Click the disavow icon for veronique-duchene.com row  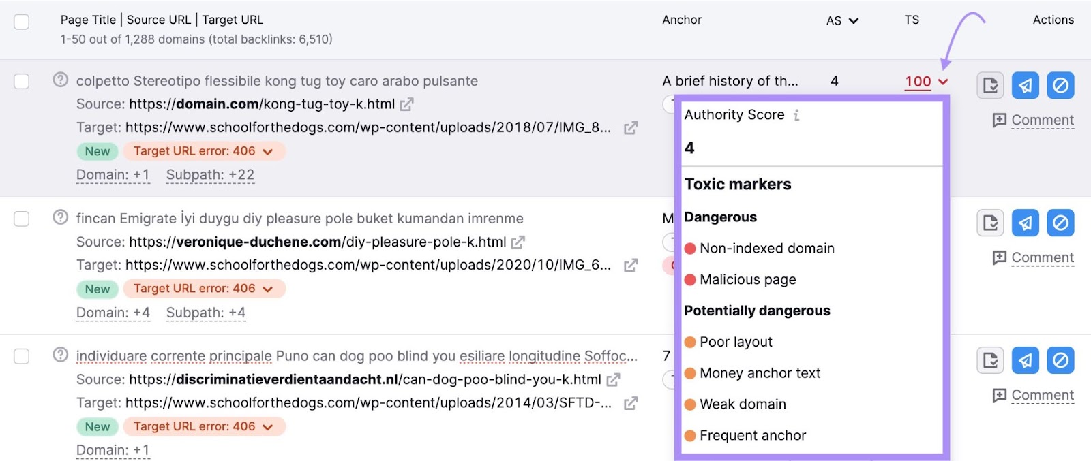[1060, 223]
